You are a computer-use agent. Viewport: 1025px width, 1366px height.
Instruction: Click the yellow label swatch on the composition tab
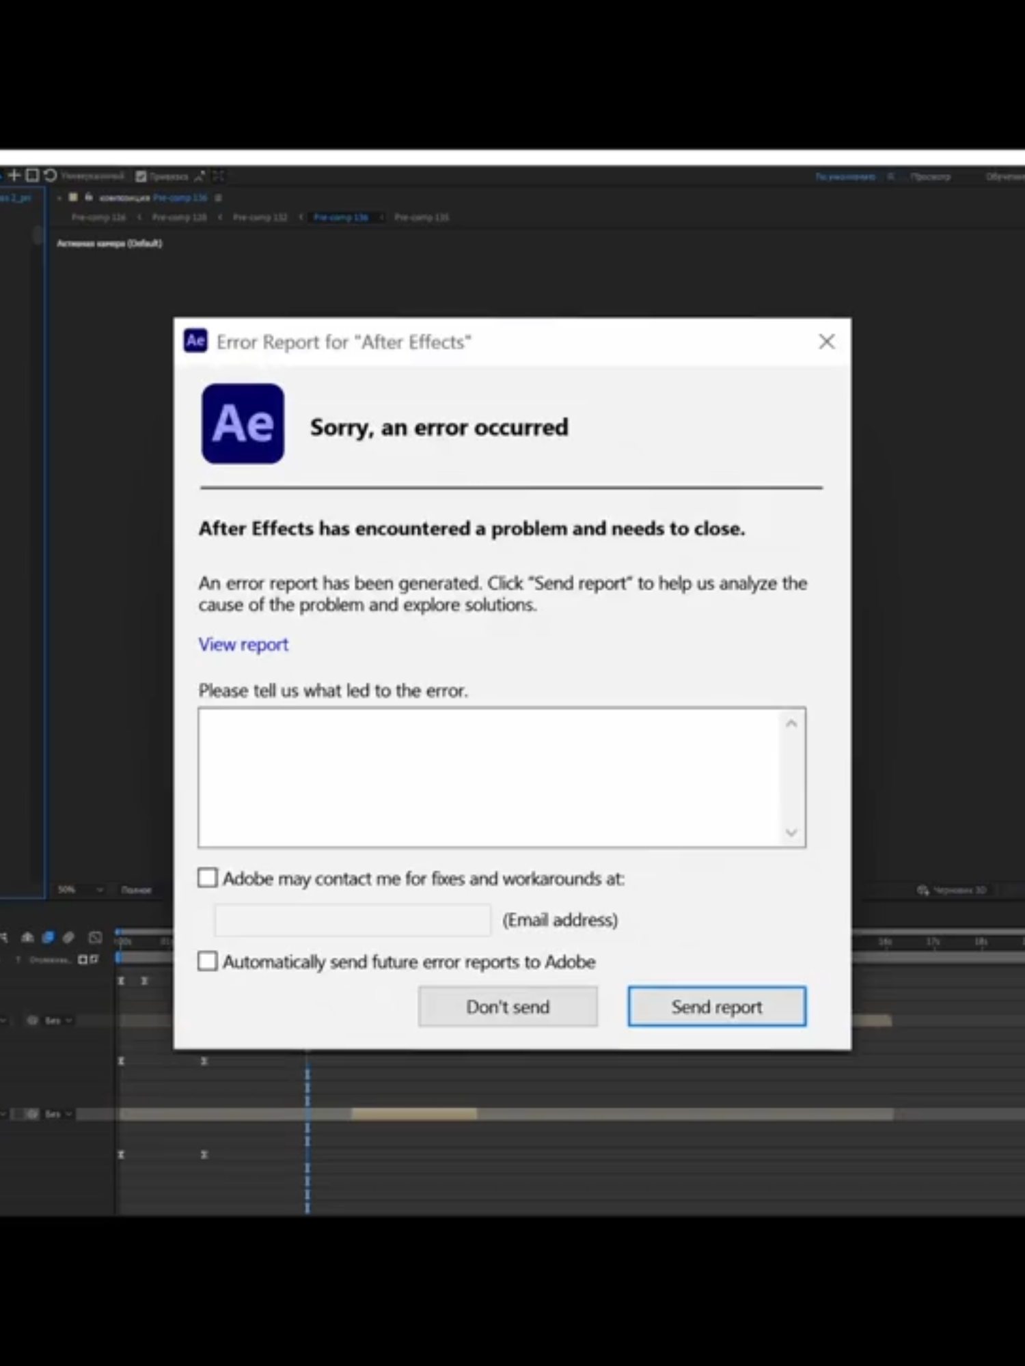point(73,197)
